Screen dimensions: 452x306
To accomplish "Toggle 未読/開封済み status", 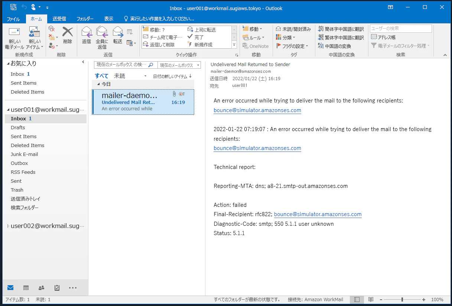I will pos(293,29).
